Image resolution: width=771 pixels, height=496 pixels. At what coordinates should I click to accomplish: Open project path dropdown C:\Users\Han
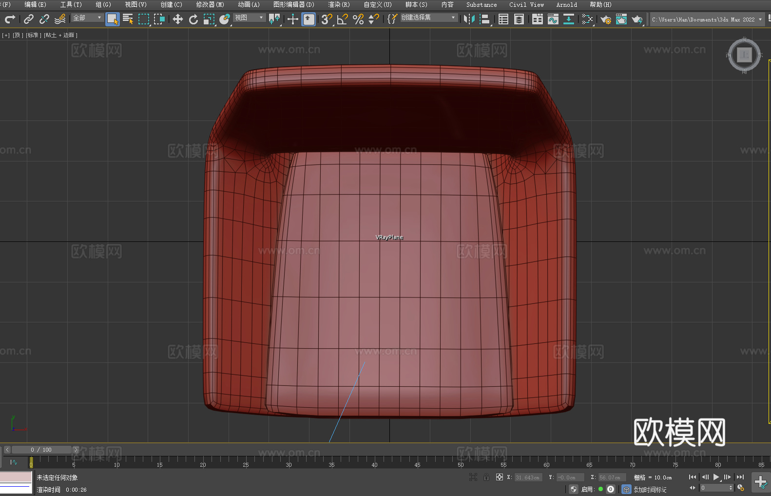click(x=707, y=20)
